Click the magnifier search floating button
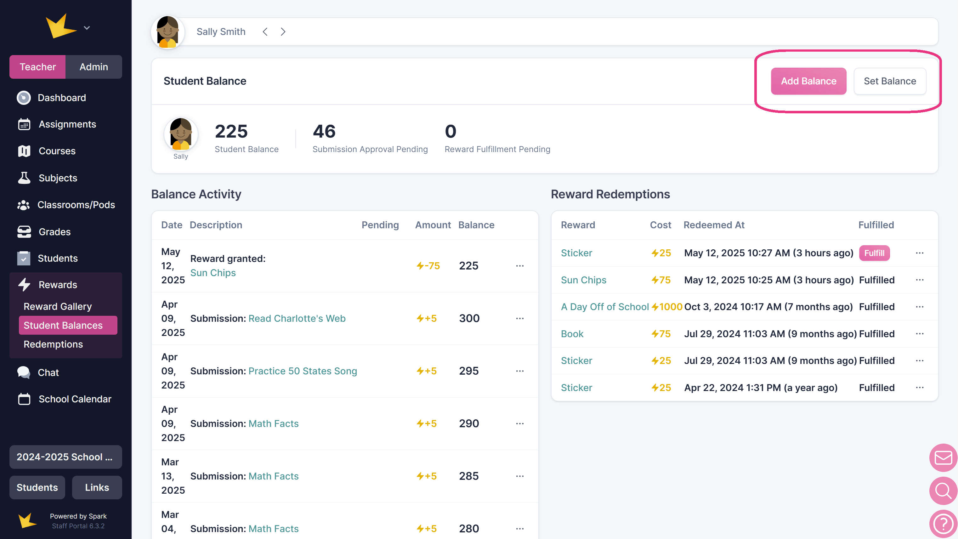Screen dimensions: 958x539 coord(943,491)
